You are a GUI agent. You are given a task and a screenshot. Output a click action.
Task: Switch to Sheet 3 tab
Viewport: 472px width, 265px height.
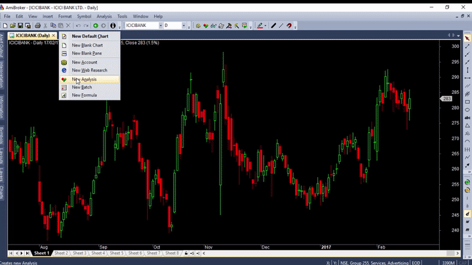[79, 253]
